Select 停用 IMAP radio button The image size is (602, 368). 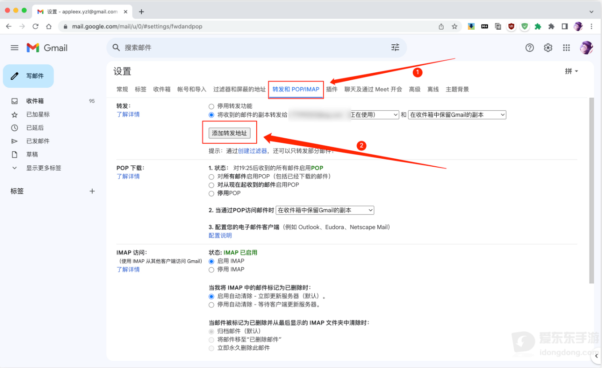coord(211,270)
